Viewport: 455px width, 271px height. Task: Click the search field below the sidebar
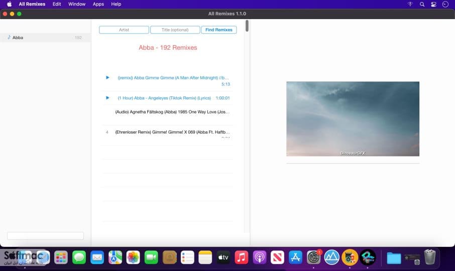pyautogui.click(x=45, y=236)
